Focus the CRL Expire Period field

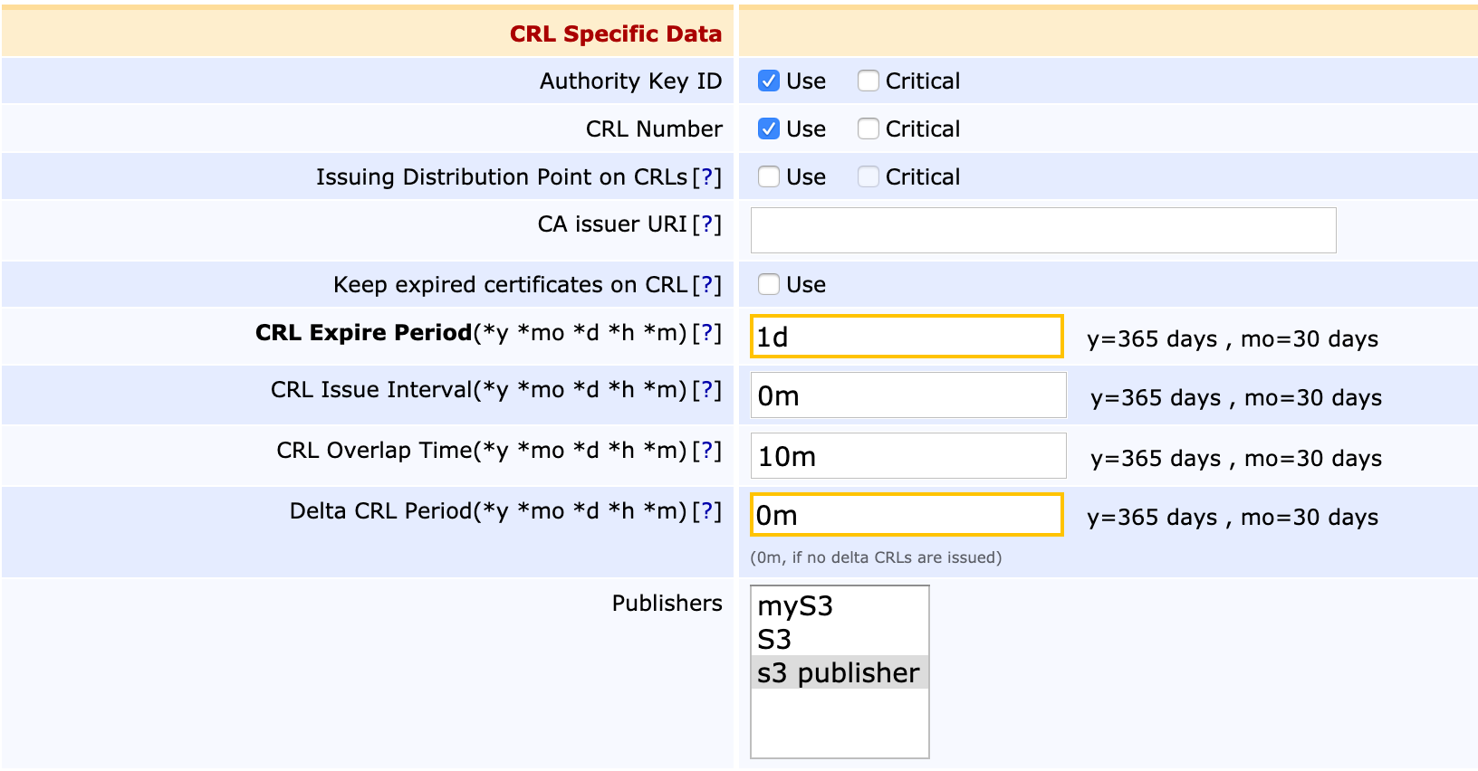906,337
